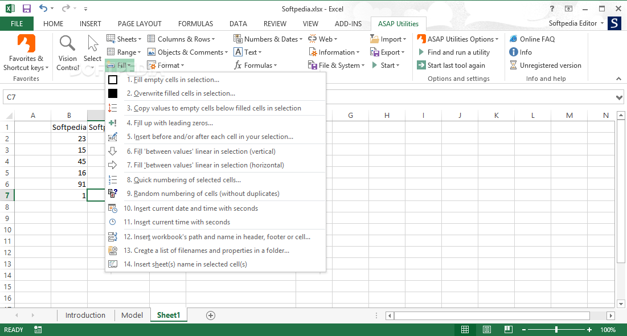This screenshot has width=627, height=336.
Task: Choose Insert sheet(s) name in selected cell(s)
Action: click(216, 264)
